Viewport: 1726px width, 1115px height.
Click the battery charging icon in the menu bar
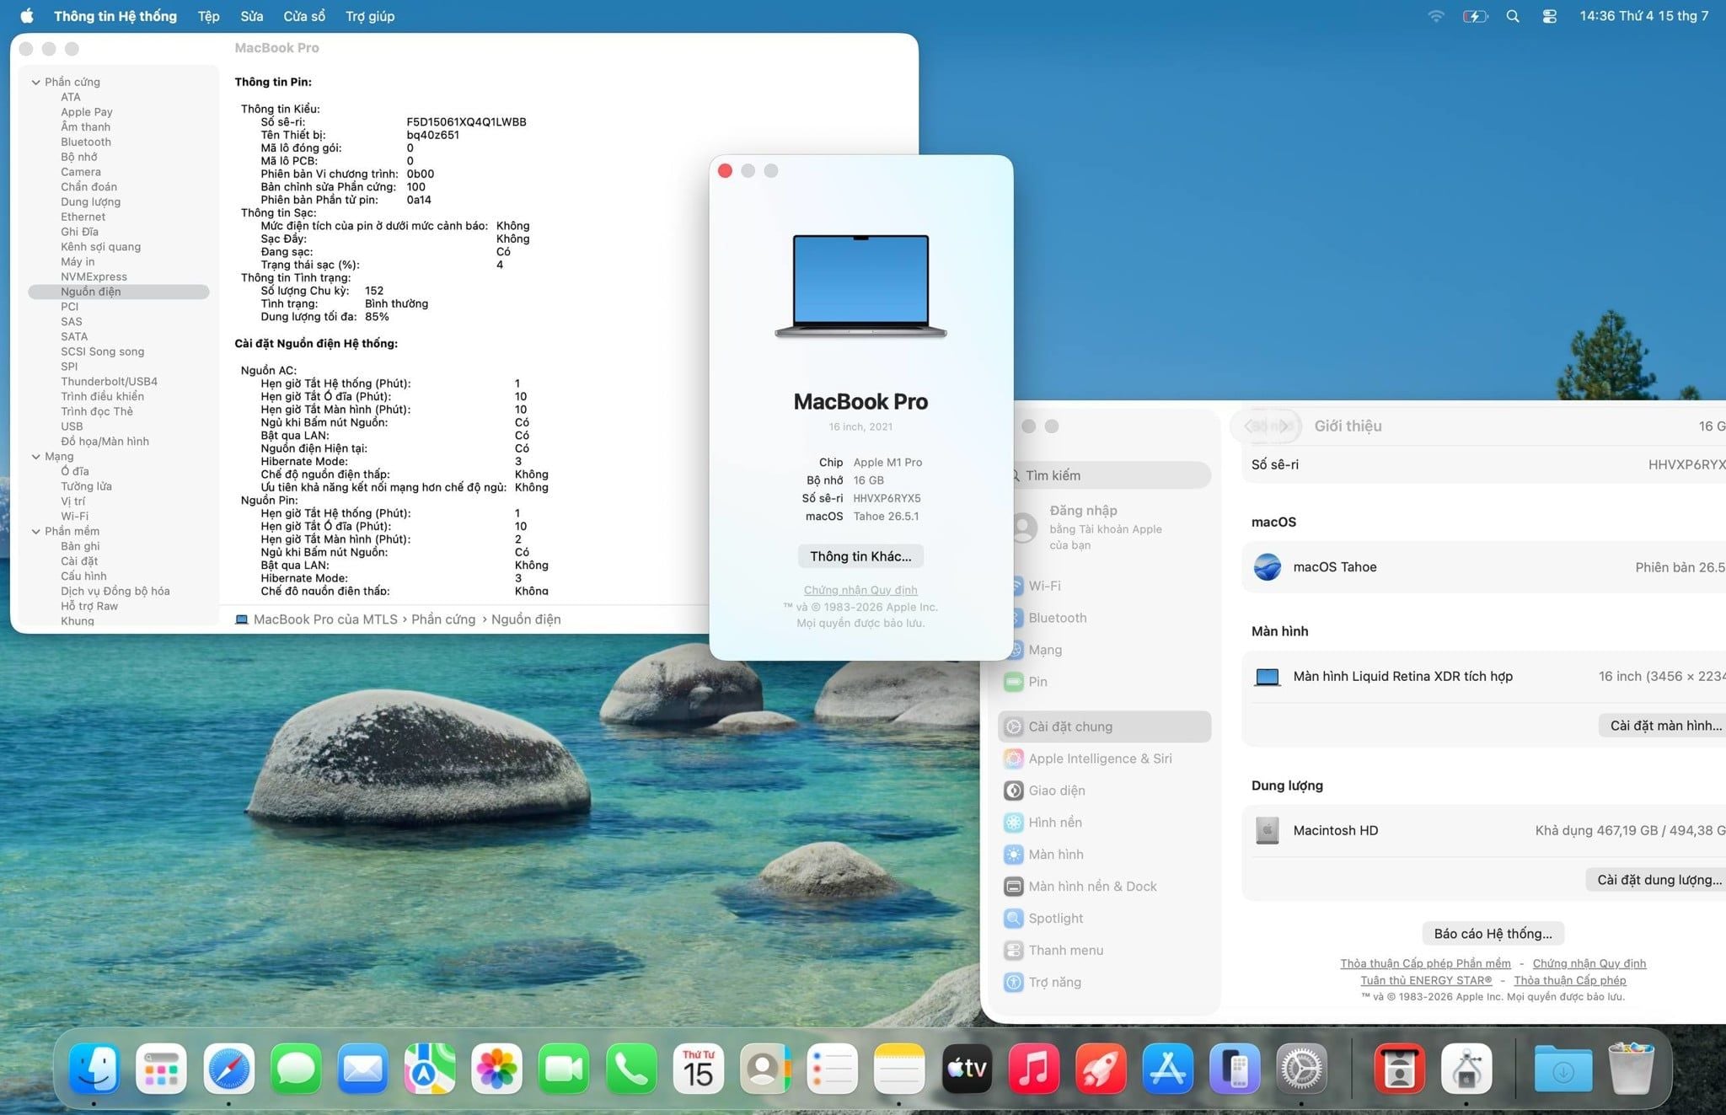coord(1475,16)
